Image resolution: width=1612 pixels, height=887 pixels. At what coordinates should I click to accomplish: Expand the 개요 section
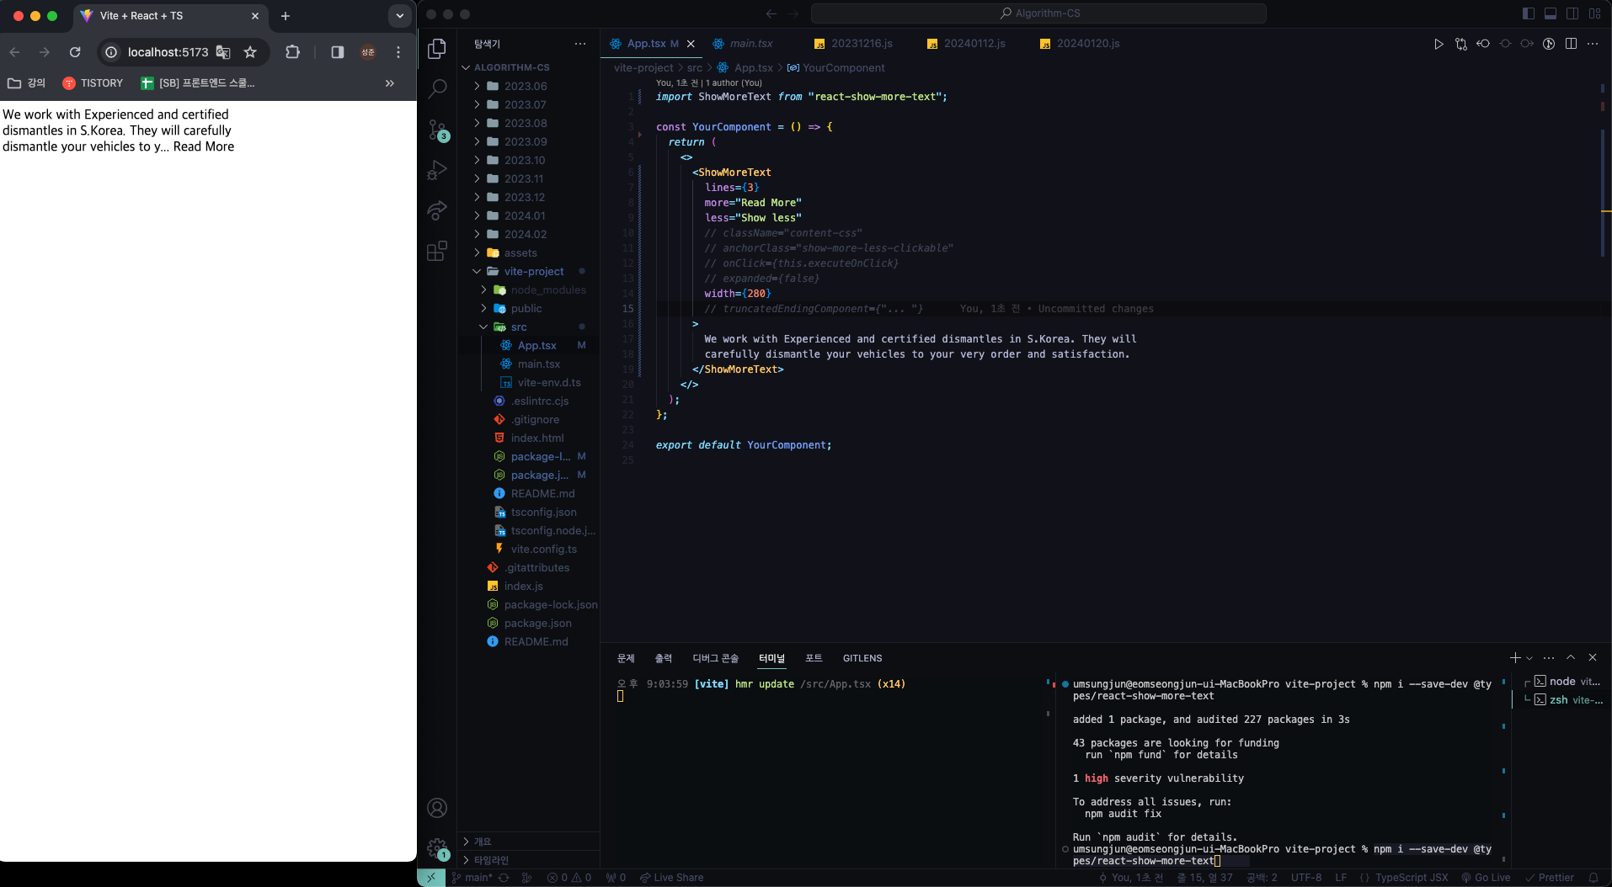(x=482, y=842)
